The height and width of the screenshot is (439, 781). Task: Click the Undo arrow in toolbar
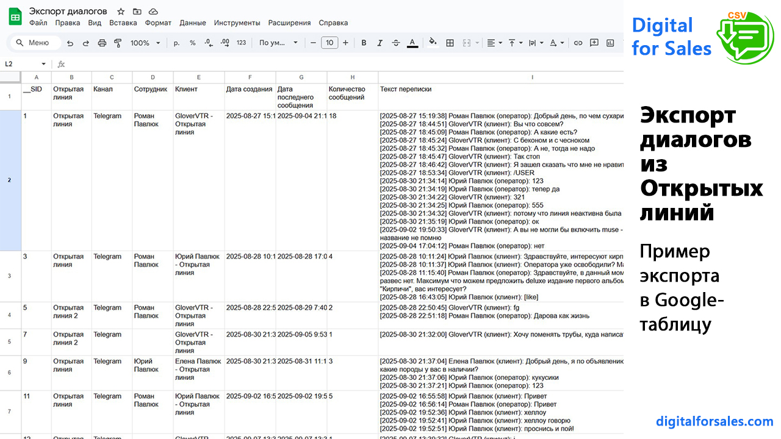[x=70, y=43]
